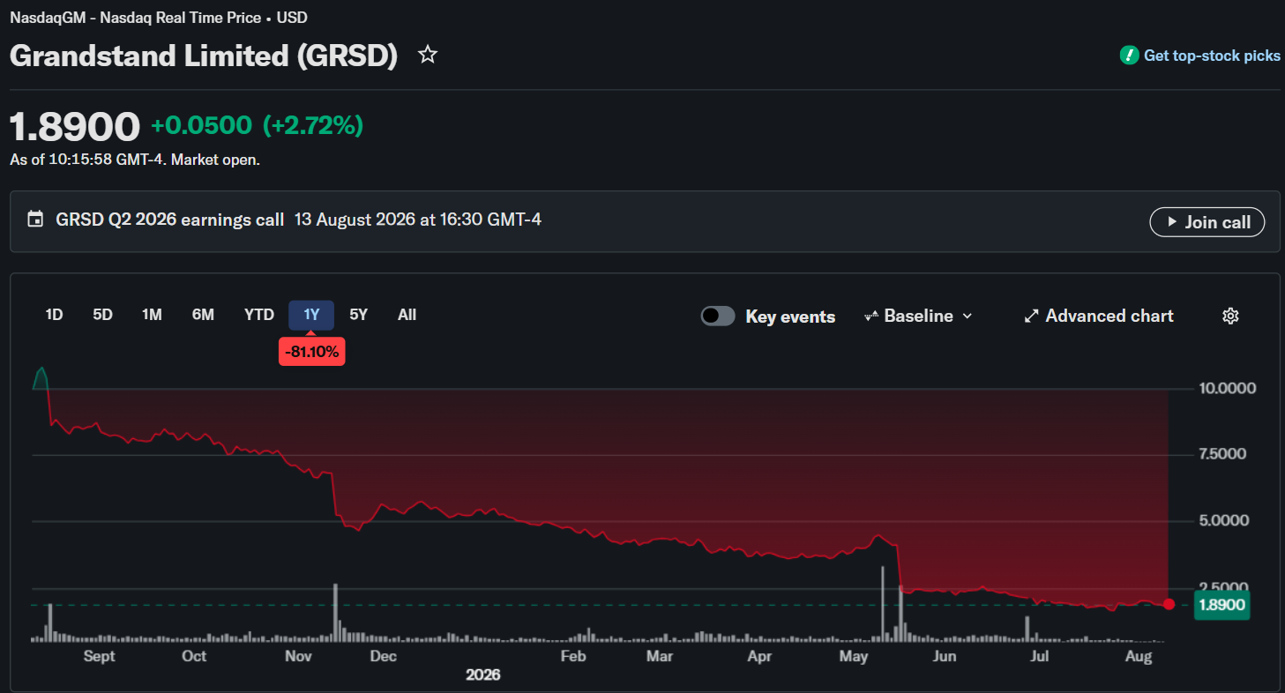This screenshot has width=1285, height=693.
Task: Click the GRSD Q2 2026 earnings call title
Action: 170,219
